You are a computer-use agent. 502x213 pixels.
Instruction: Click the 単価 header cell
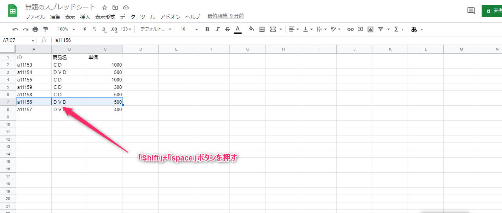click(x=105, y=57)
